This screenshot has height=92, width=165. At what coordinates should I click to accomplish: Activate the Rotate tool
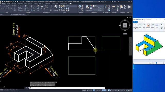(27, 6)
